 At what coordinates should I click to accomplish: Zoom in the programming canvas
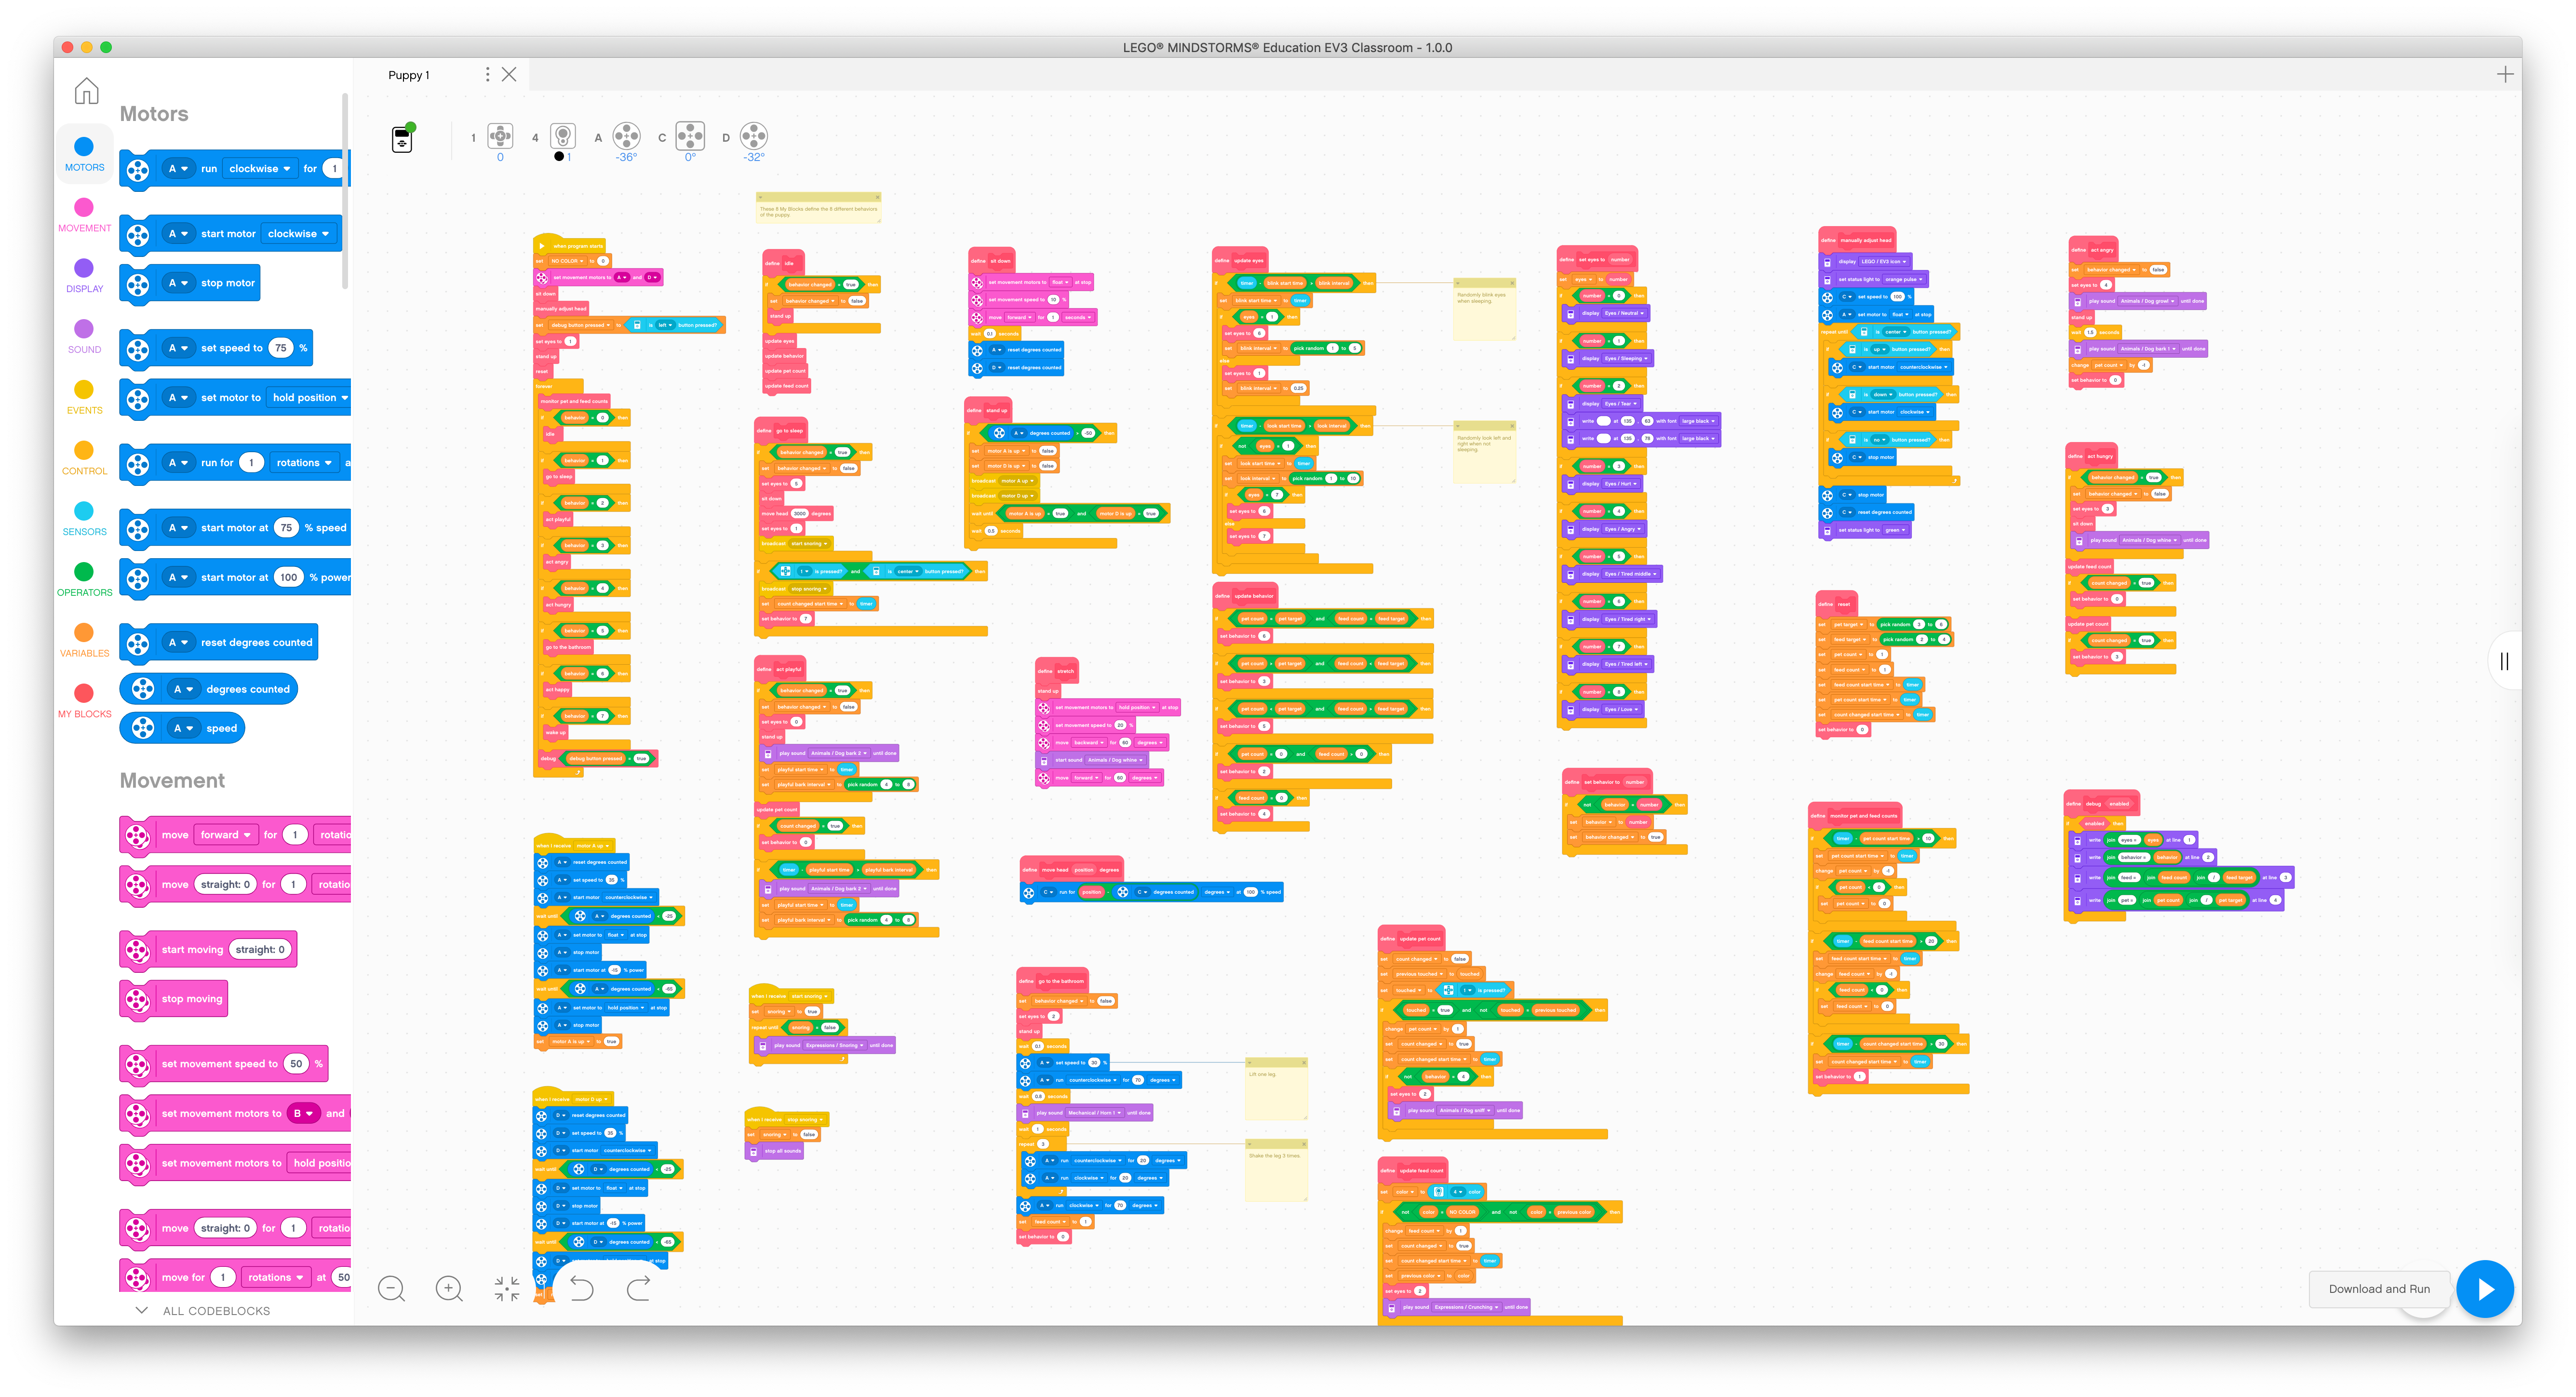[x=449, y=1288]
